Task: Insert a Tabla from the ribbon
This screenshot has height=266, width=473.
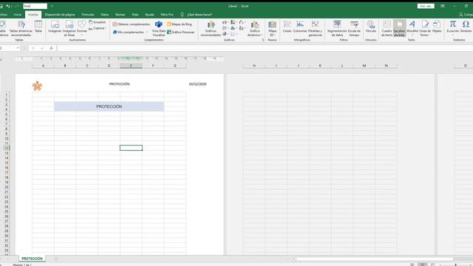Action: pos(38,27)
